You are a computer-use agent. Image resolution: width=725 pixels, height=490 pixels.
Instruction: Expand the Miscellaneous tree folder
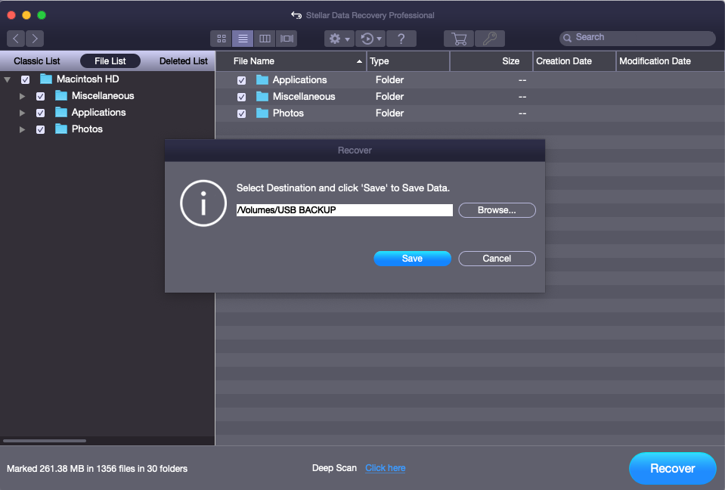22,96
